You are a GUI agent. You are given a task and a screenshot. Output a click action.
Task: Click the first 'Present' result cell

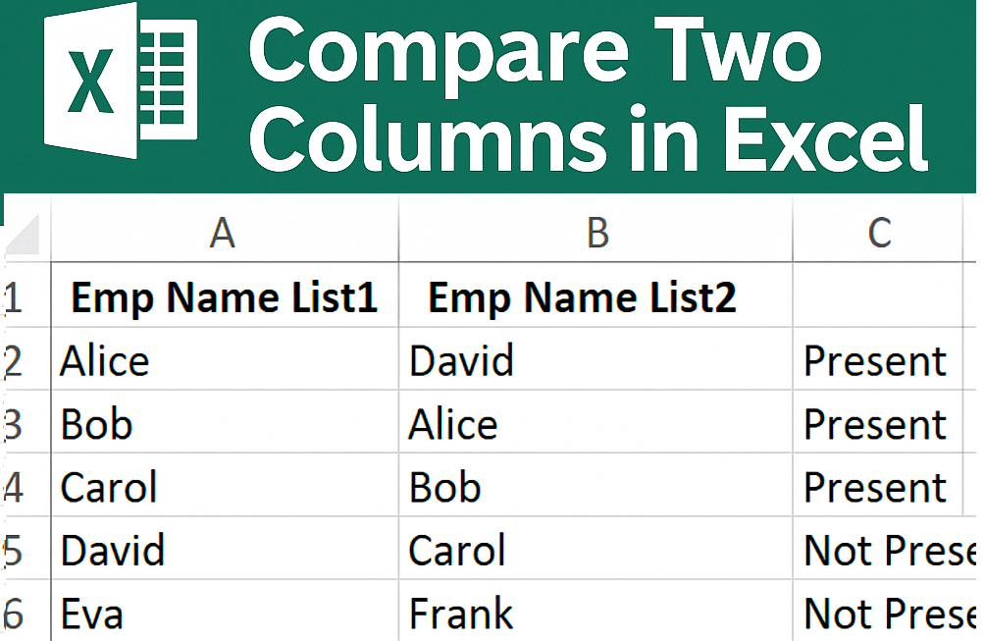tap(875, 361)
